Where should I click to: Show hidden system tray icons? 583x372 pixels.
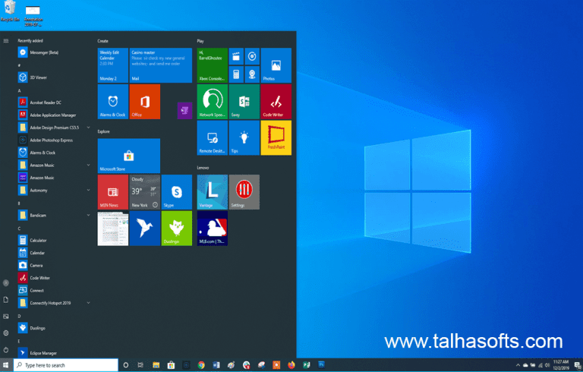518,365
